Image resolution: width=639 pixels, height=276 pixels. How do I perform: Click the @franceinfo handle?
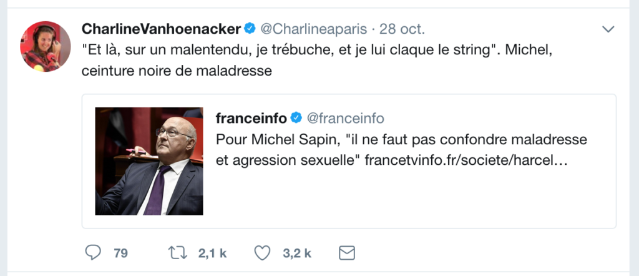pyautogui.click(x=344, y=118)
